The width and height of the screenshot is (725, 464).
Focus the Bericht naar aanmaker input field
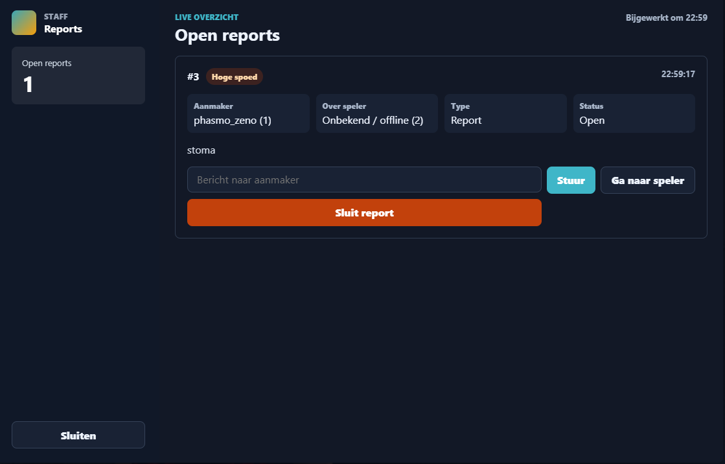click(x=364, y=180)
